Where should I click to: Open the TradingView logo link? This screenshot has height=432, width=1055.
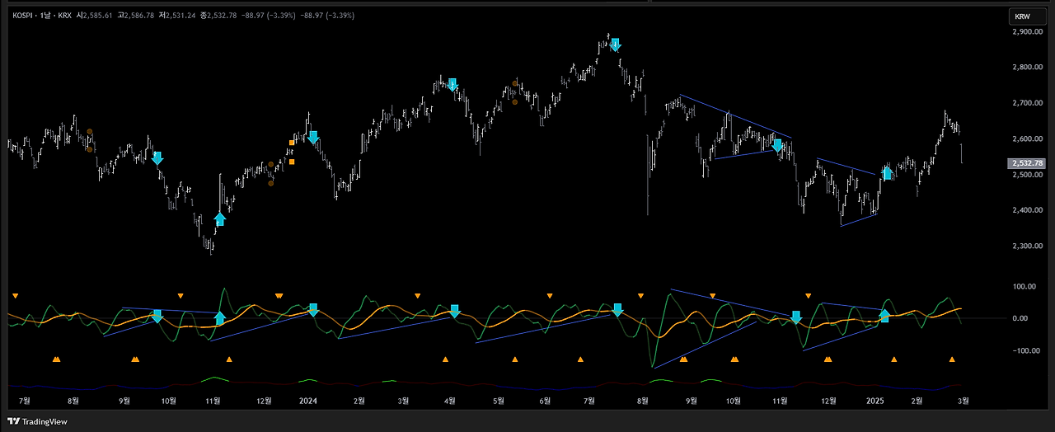click(x=37, y=421)
